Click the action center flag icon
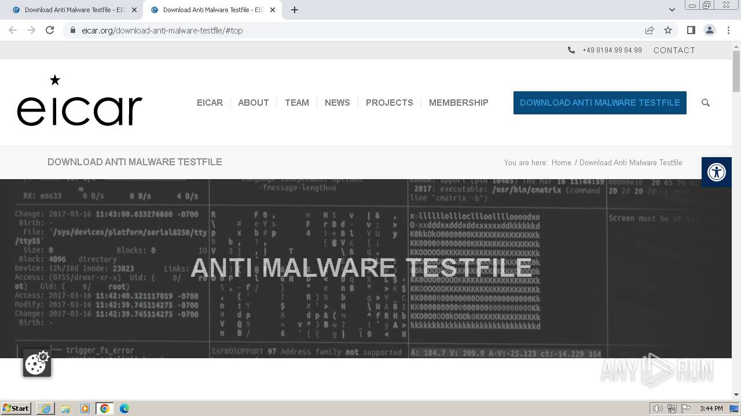The image size is (741, 416). click(686, 408)
